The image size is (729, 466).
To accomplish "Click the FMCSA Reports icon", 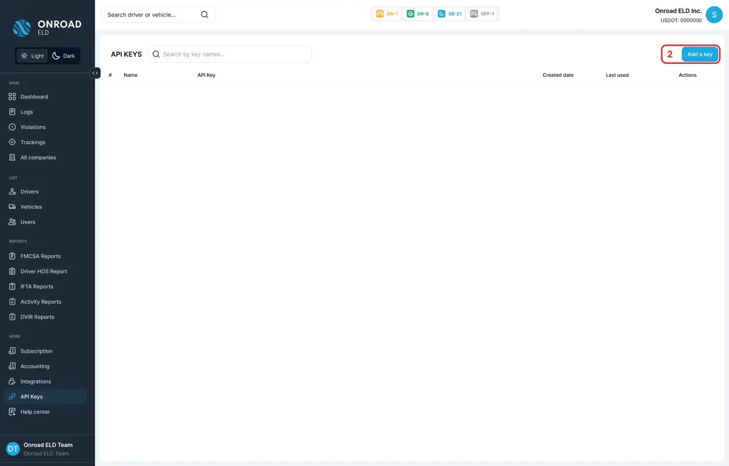I will (x=13, y=256).
